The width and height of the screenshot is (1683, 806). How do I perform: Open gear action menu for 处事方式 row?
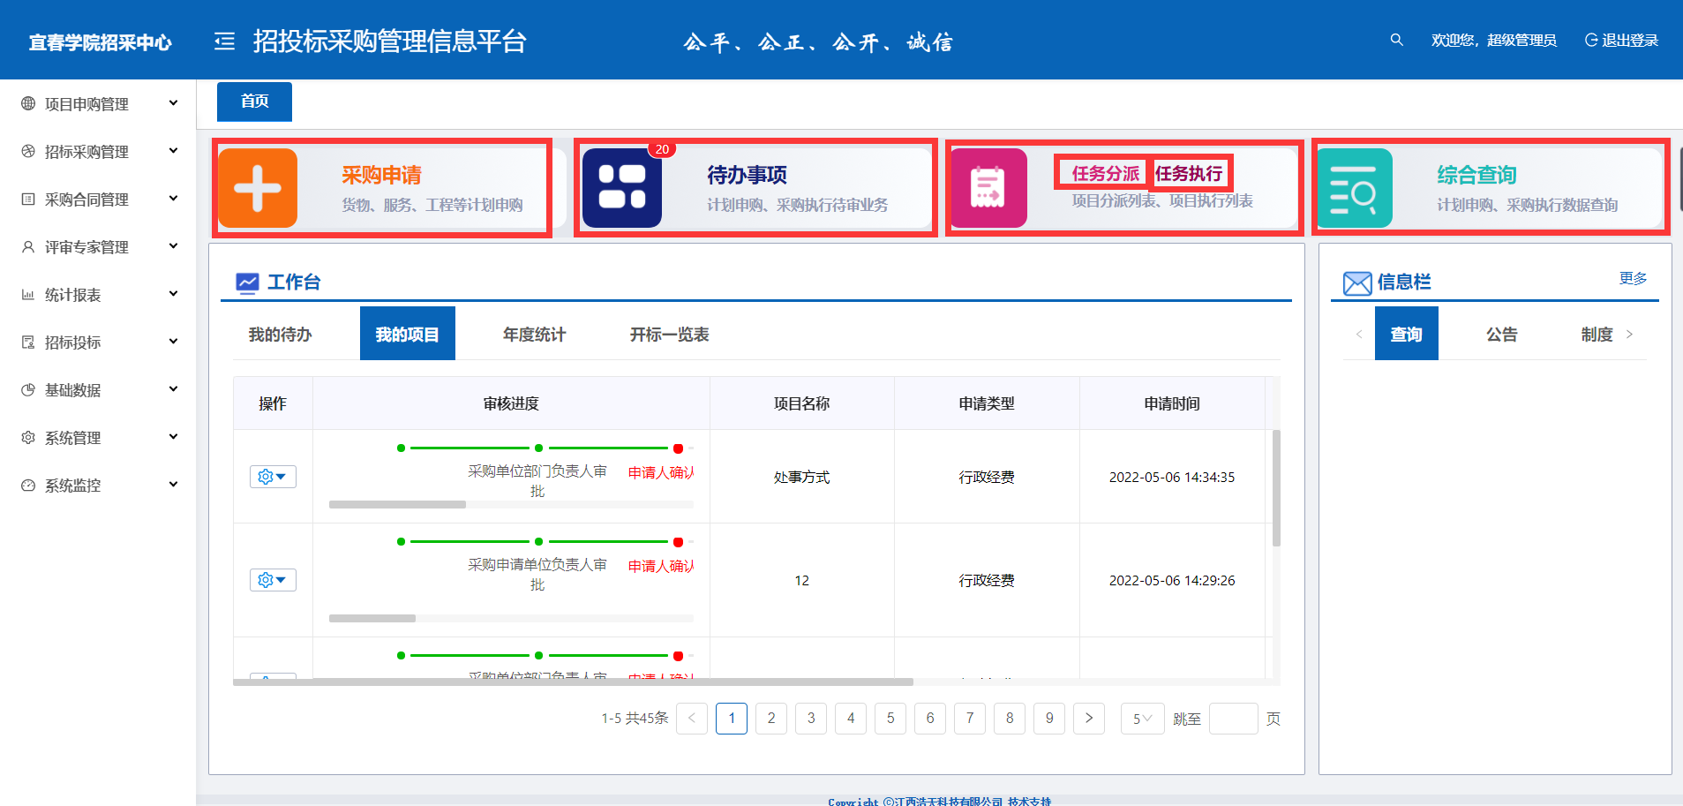272,477
